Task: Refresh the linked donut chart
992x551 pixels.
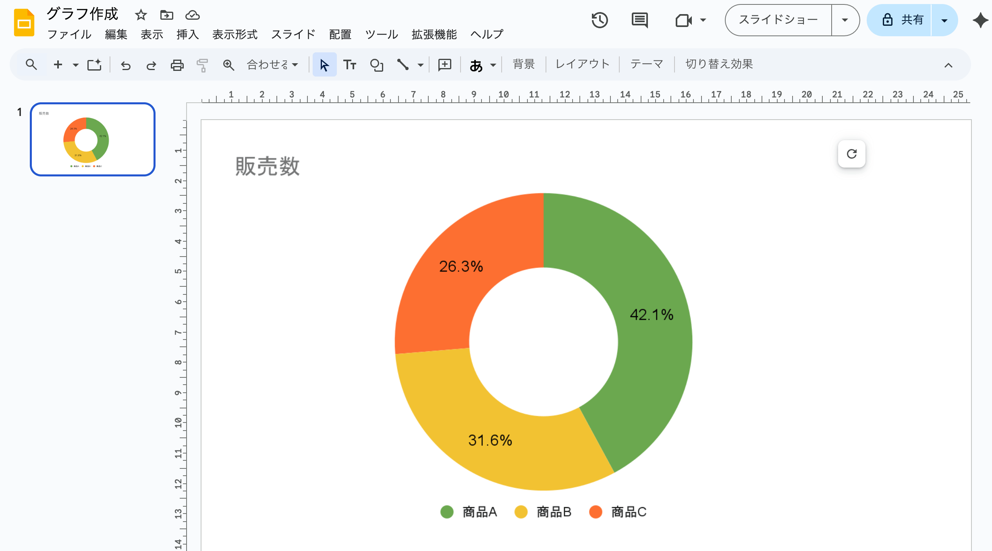Action: (851, 153)
